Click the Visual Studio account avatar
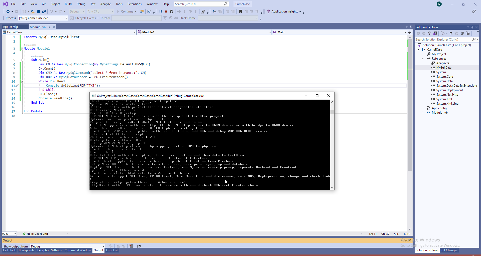Image resolution: width=481 pixels, height=256 pixels. 439,4
